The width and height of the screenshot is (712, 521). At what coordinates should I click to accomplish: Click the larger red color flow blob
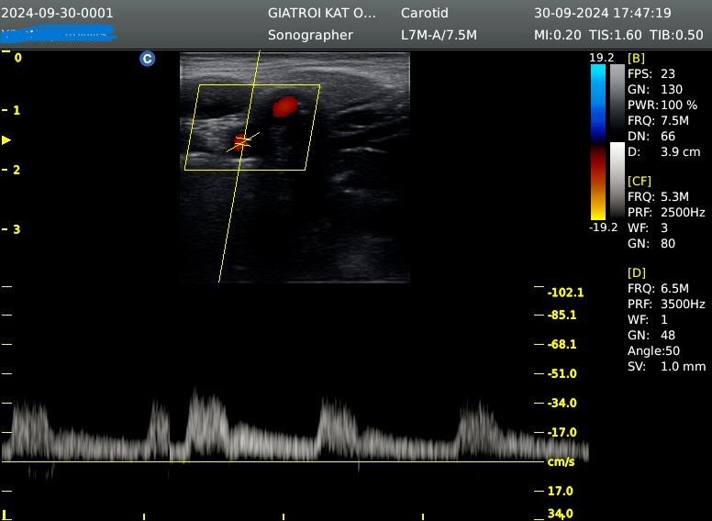285,106
